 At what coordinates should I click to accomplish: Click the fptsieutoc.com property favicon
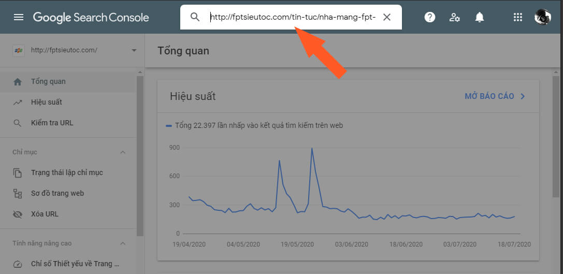tap(18, 50)
